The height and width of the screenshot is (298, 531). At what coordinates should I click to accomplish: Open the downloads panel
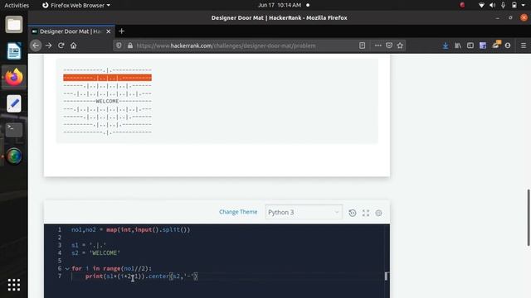point(446,46)
